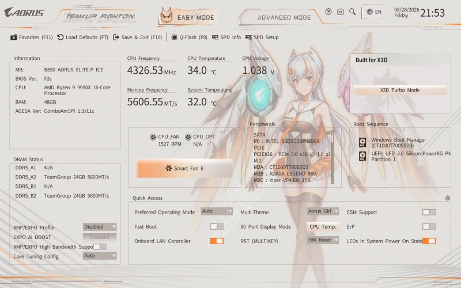Click the DDR5_B2 TeamGroup 24GB row
The height and width of the screenshot is (288, 461).
(62, 196)
